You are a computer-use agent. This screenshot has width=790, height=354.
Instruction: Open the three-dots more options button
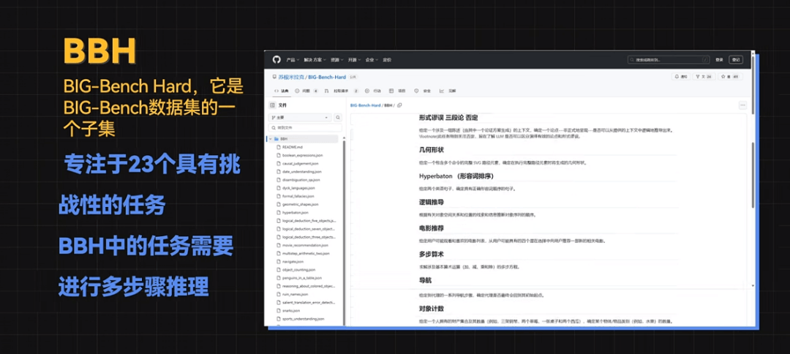pyautogui.click(x=742, y=106)
